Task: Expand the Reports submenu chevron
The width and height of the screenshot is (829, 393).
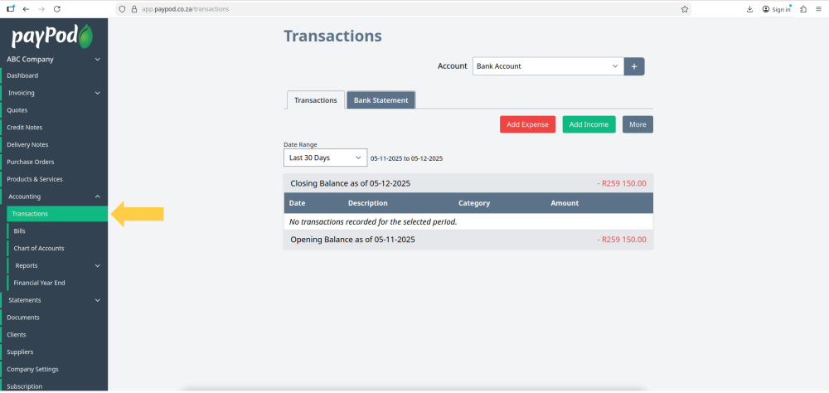Action: point(97,265)
